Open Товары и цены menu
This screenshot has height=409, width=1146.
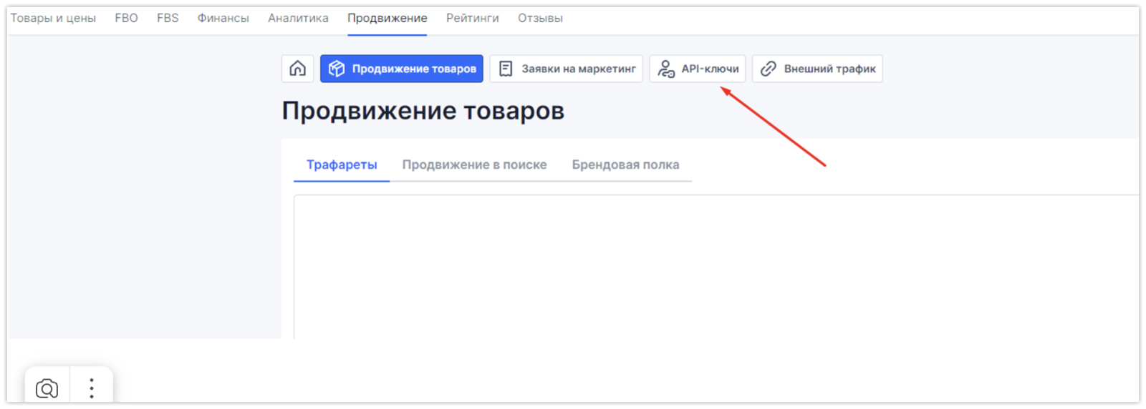53,18
